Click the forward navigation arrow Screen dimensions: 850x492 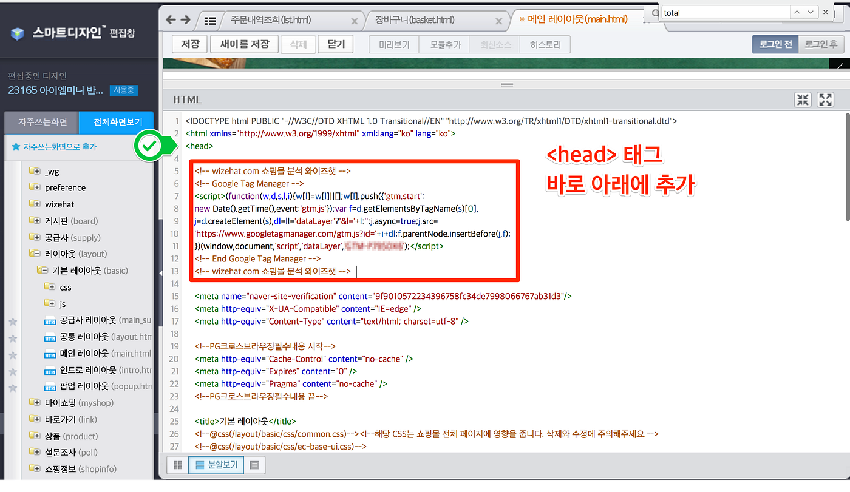click(185, 19)
